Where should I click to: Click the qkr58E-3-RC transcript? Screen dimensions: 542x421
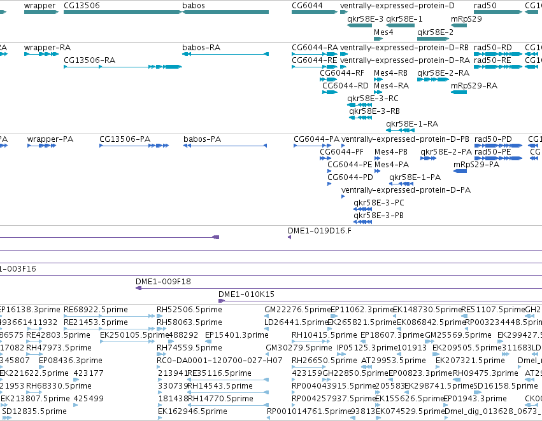pyautogui.click(x=359, y=105)
